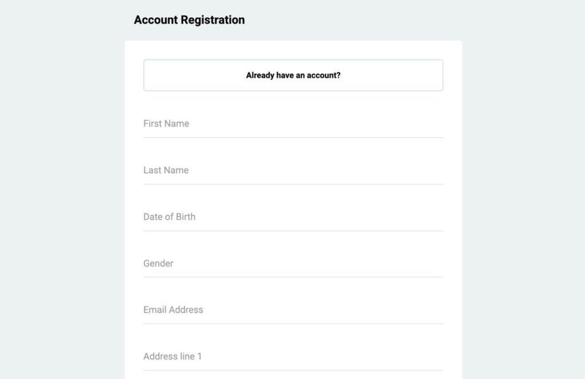Image resolution: width=585 pixels, height=379 pixels.
Task: Click the Account Registration heading
Action: (x=189, y=20)
